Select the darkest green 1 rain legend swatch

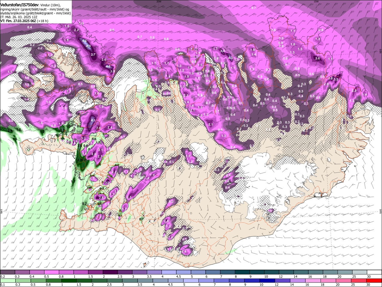tap(69, 280)
